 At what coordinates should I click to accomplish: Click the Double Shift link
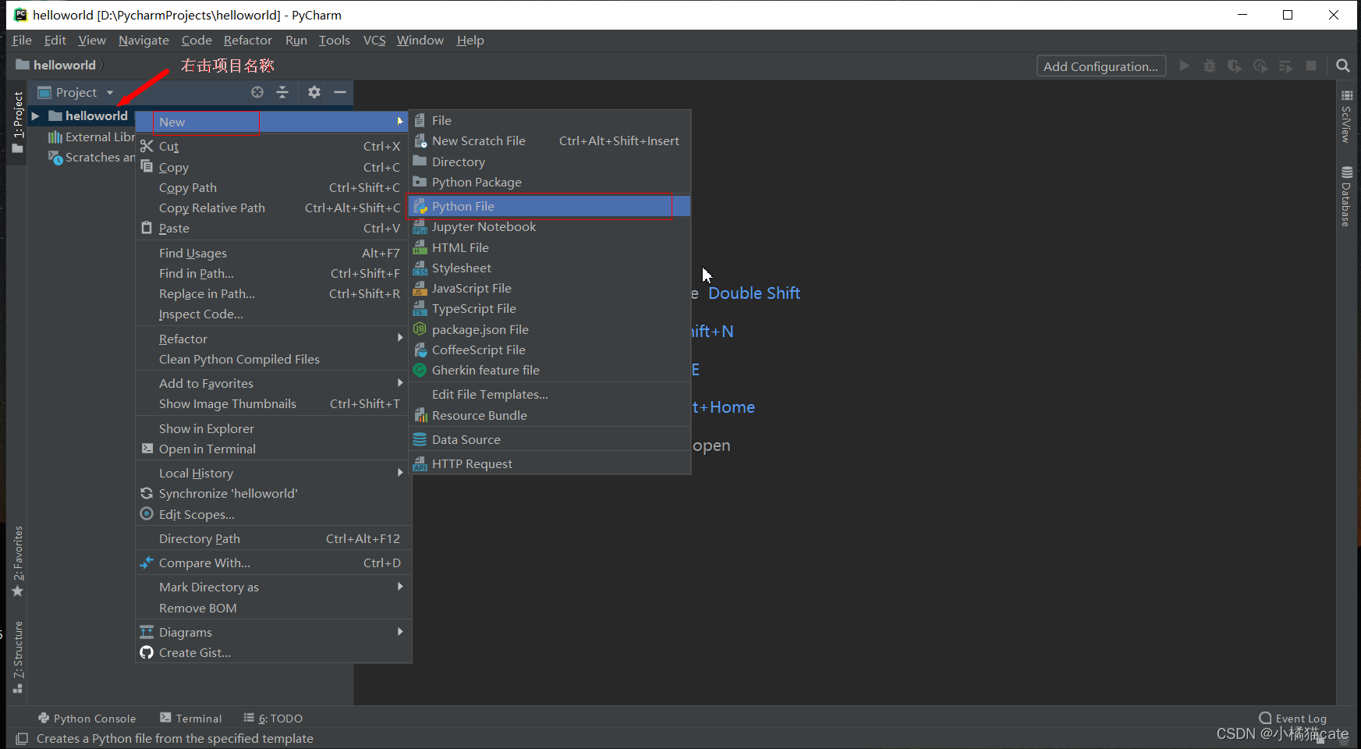pos(753,293)
